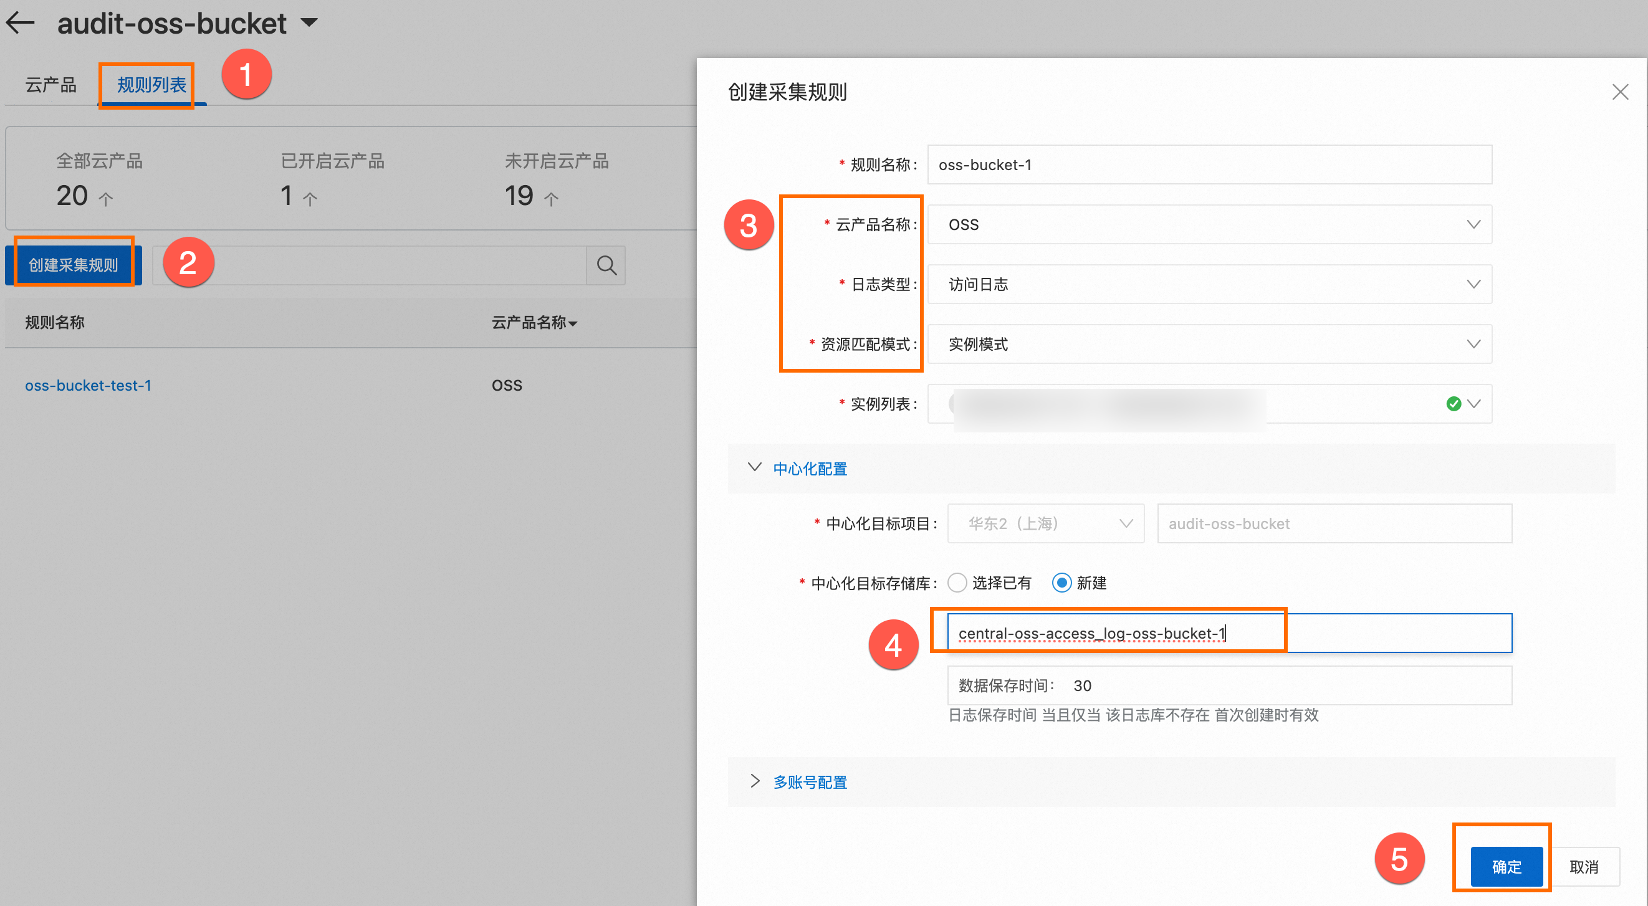This screenshot has width=1648, height=906.
Task: Click the 已开启云产品 count 1
Action: 286,196
